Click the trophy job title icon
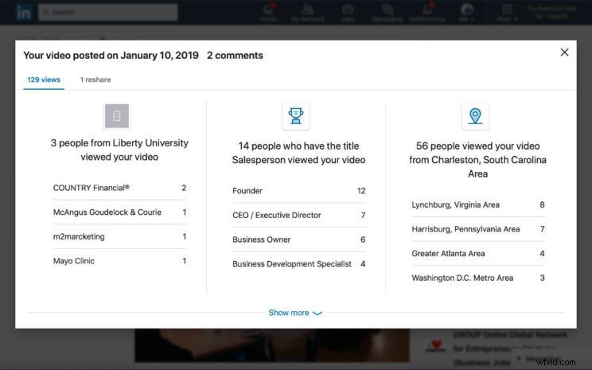This screenshot has height=370, width=592. tap(296, 116)
